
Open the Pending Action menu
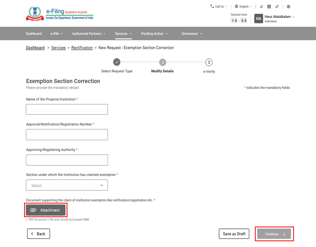click(154, 34)
